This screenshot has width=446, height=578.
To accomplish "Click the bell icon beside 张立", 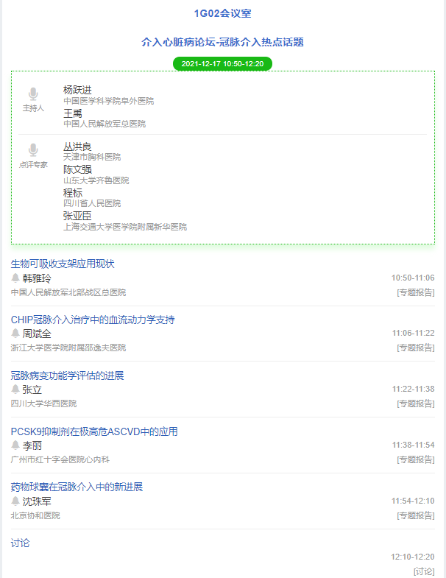I will (15, 389).
